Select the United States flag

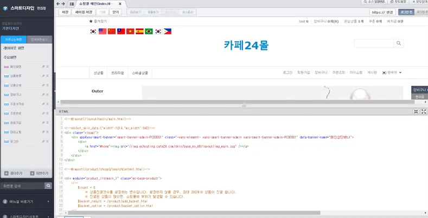click(103, 31)
